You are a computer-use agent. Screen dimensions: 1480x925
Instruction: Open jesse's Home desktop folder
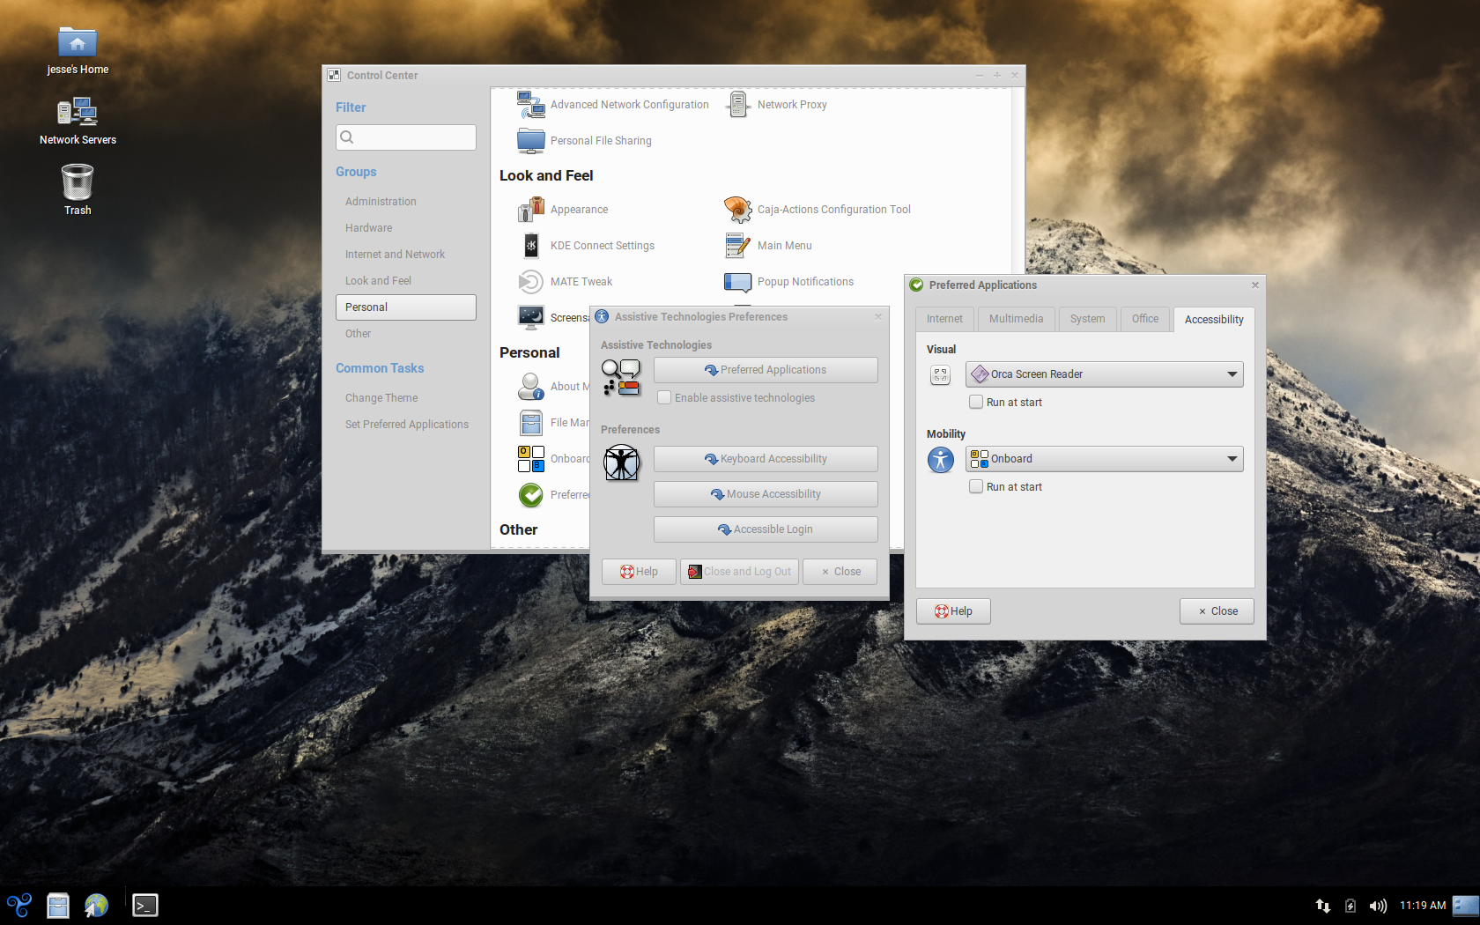tap(78, 41)
